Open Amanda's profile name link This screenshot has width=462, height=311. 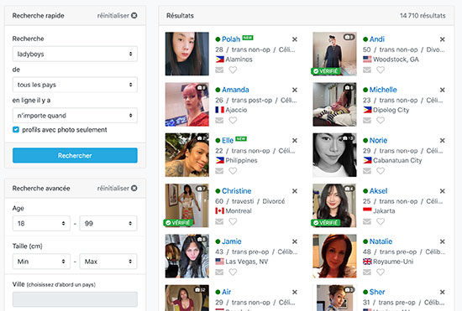(235, 90)
